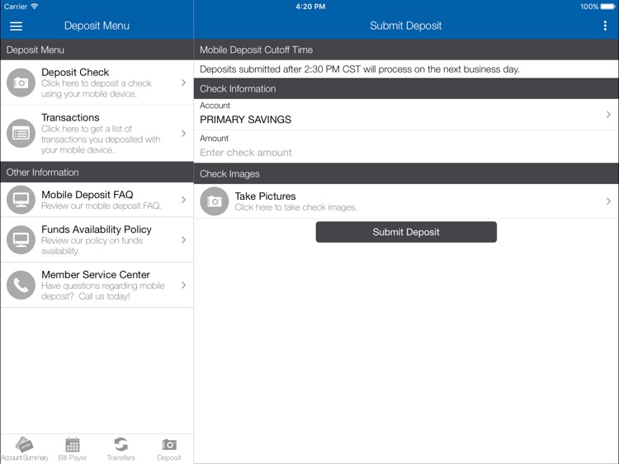Open the Member Service Center title
Viewport: 619px width, 464px height.
(x=96, y=274)
